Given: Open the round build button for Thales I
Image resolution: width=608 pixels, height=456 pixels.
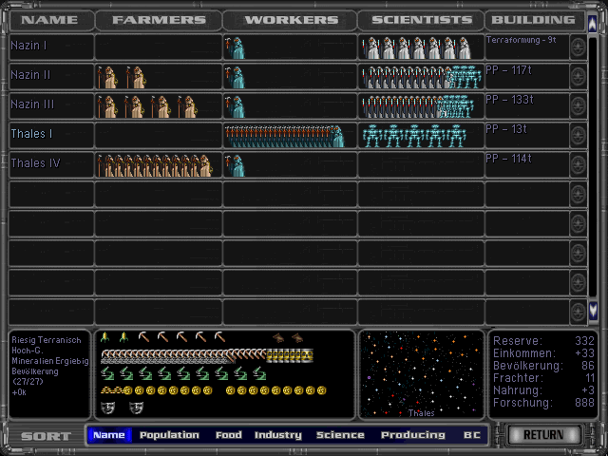Looking at the screenshot, I should (578, 136).
